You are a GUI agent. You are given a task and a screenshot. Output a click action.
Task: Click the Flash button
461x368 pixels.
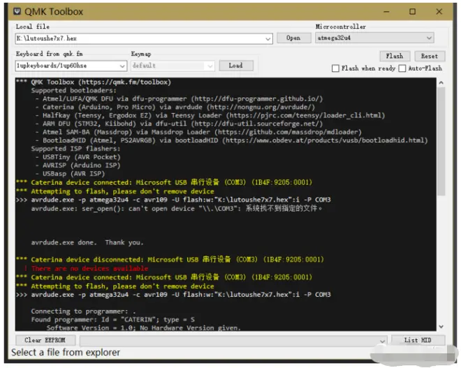(x=394, y=56)
